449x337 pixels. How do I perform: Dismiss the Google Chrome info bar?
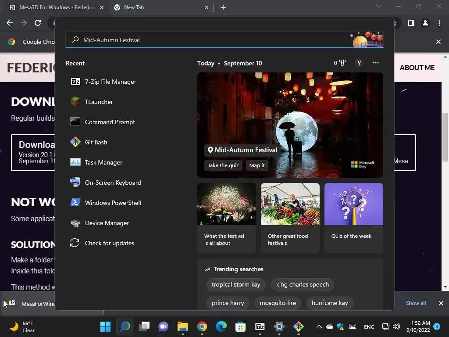438,42
